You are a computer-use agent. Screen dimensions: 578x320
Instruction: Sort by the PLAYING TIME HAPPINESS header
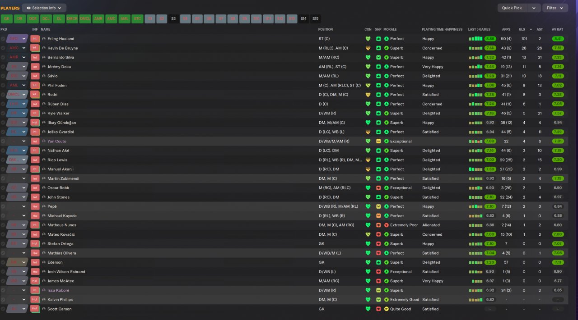pyautogui.click(x=442, y=29)
